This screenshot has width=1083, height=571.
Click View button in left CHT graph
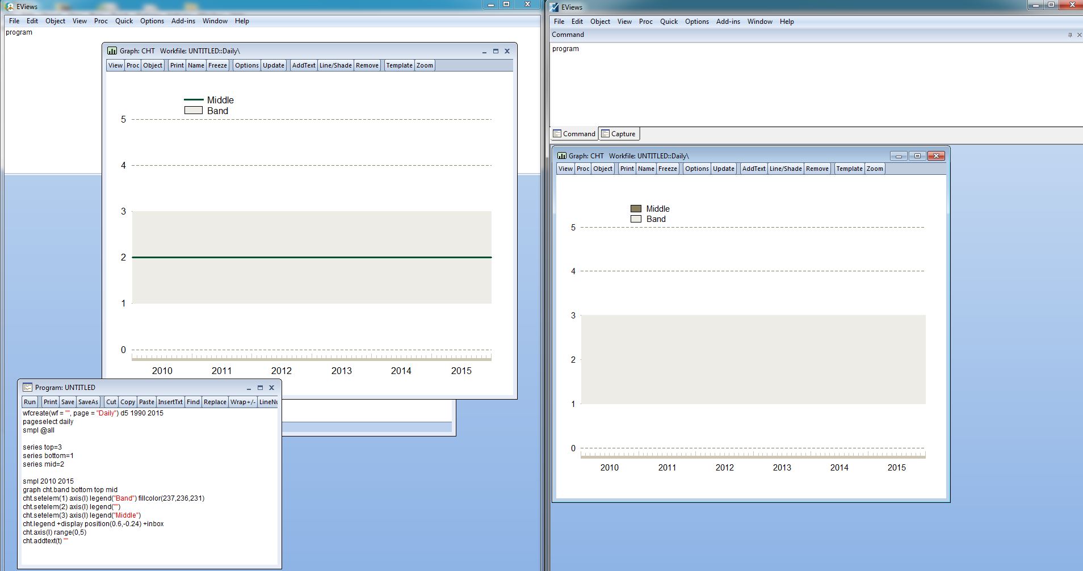pos(115,65)
